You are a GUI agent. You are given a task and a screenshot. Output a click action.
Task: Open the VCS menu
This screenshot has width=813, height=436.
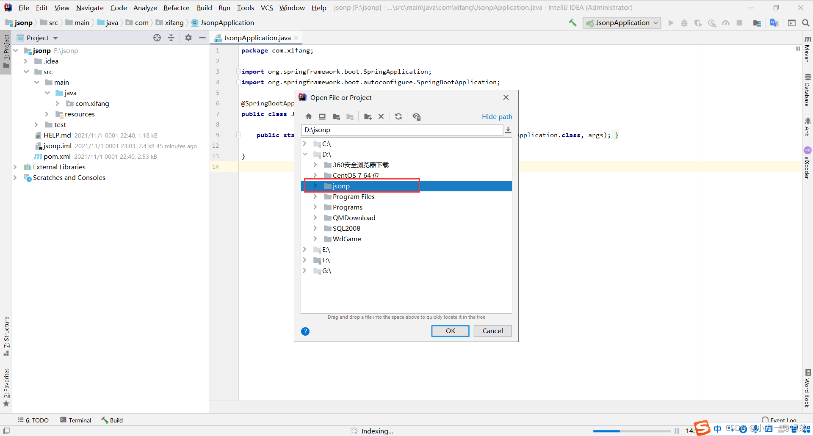point(267,8)
